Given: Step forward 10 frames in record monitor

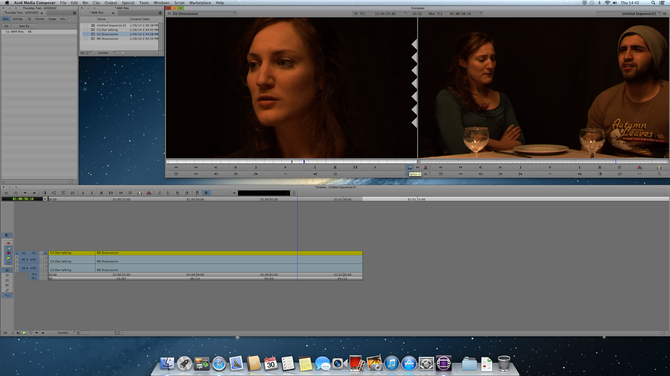Looking at the screenshot, I should tap(500, 174).
